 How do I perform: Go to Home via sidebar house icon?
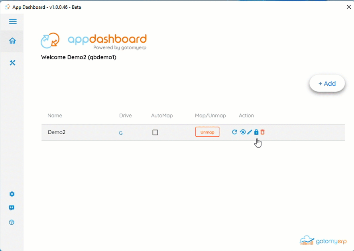click(12, 41)
